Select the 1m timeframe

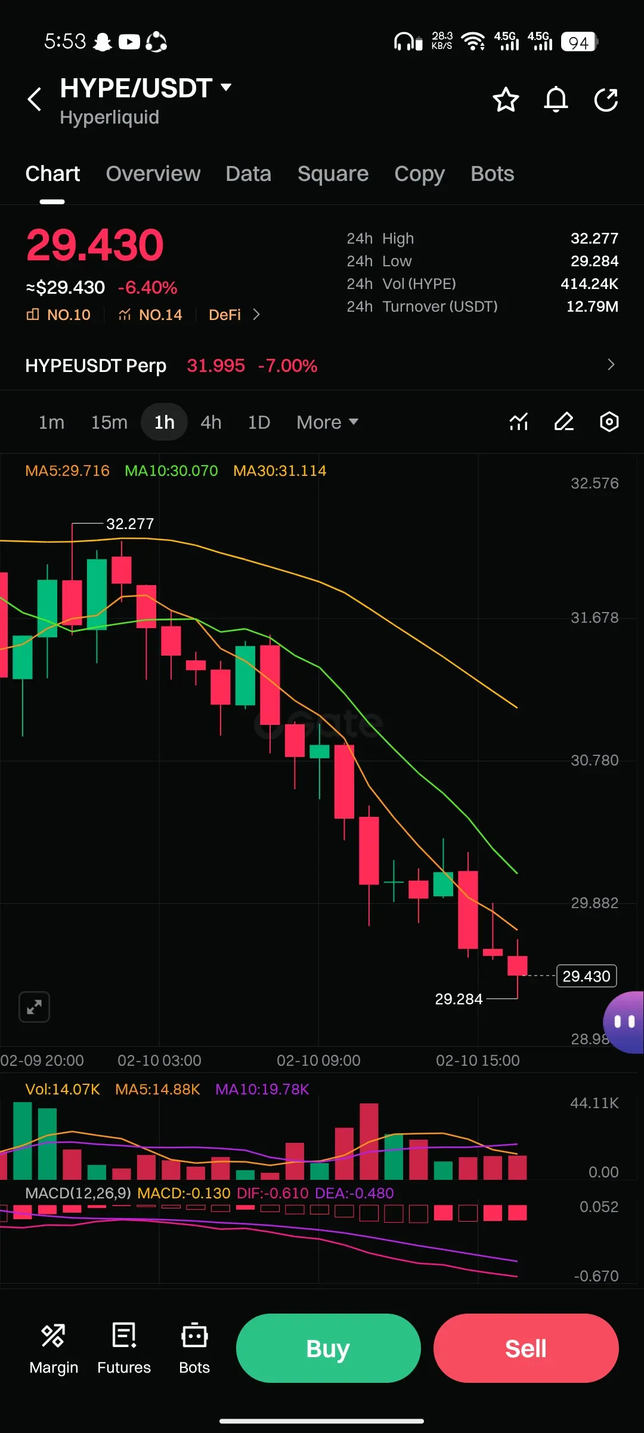click(51, 422)
